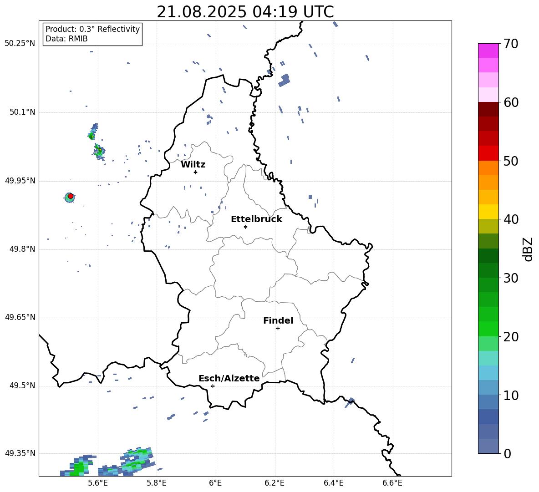Viewport: 539px width, 492px height.
Task: Click the 6.2°E longitude label
Action: coord(275,483)
